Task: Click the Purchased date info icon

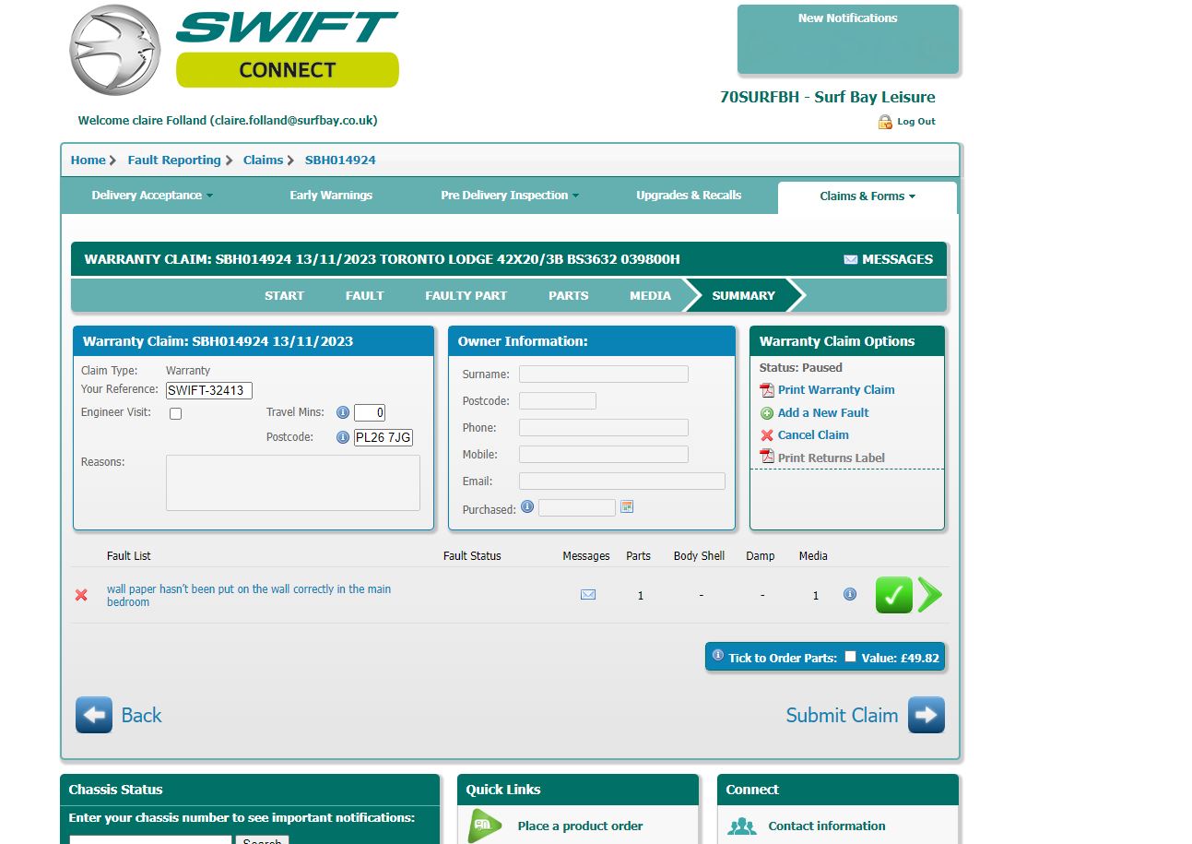Action: (527, 506)
